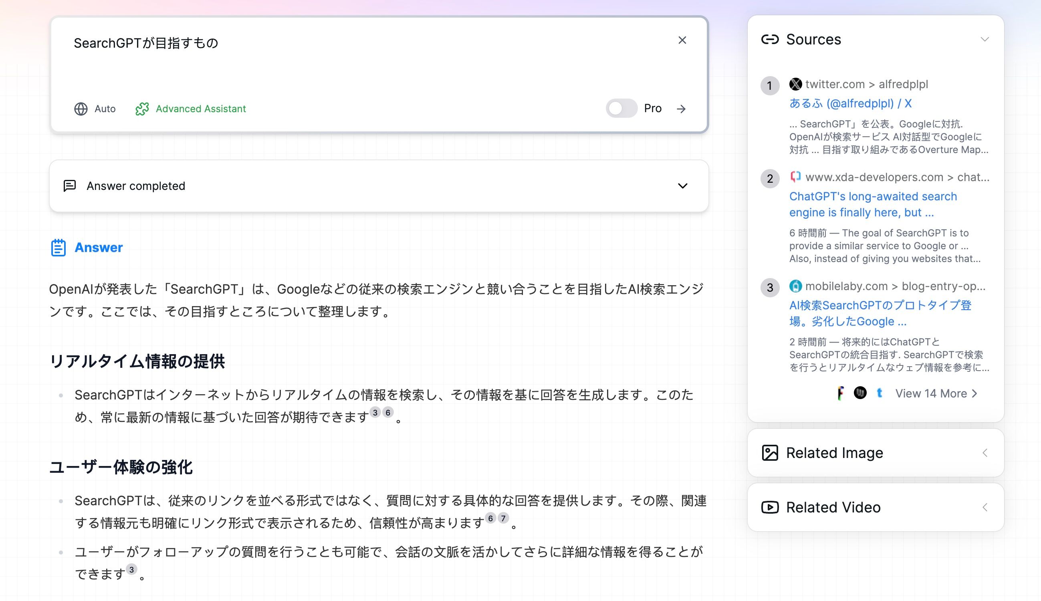Click source number 2 badge
The height and width of the screenshot is (601, 1041).
click(770, 178)
